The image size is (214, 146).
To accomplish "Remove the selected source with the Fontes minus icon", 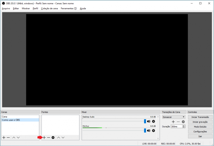I will pyautogui.click(x=48, y=137).
